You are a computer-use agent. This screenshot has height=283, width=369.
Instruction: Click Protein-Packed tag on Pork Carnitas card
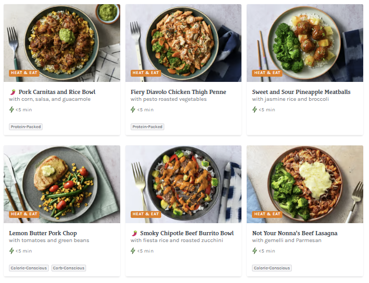coord(26,127)
